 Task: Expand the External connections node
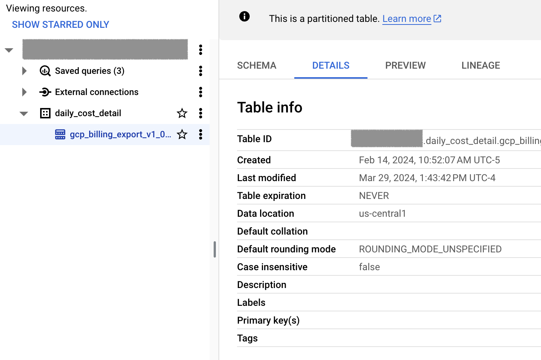click(24, 92)
